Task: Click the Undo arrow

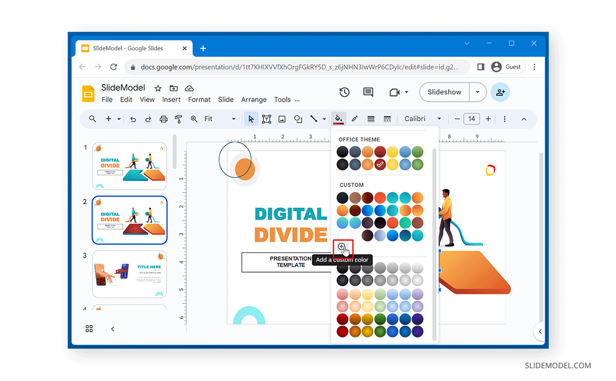Action: coord(133,118)
